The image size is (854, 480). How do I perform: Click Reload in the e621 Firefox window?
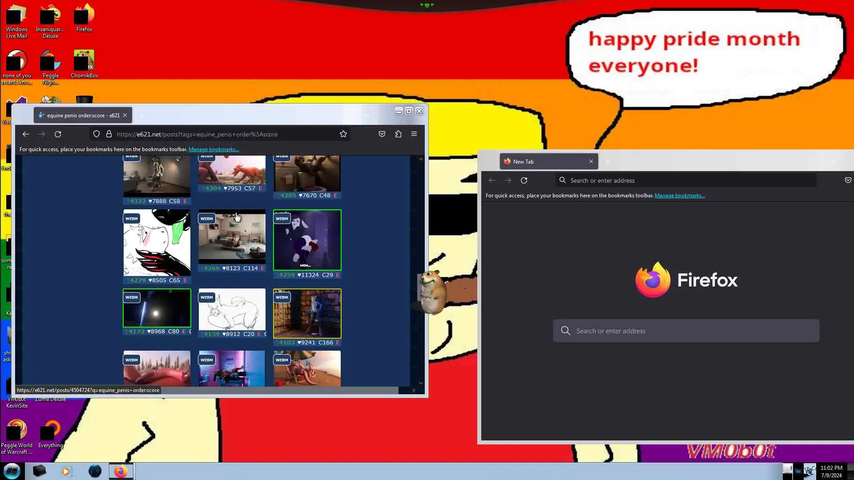58,134
